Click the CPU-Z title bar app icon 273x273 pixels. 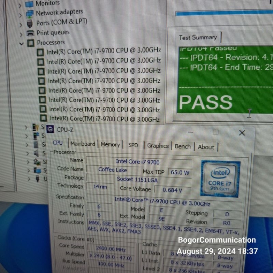point(50,129)
